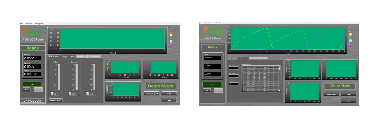
Task: Click Preen logo in right window
Action: click(x=213, y=31)
